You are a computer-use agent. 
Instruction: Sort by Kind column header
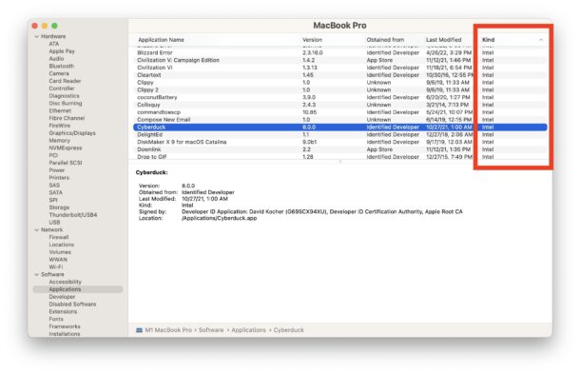[489, 40]
